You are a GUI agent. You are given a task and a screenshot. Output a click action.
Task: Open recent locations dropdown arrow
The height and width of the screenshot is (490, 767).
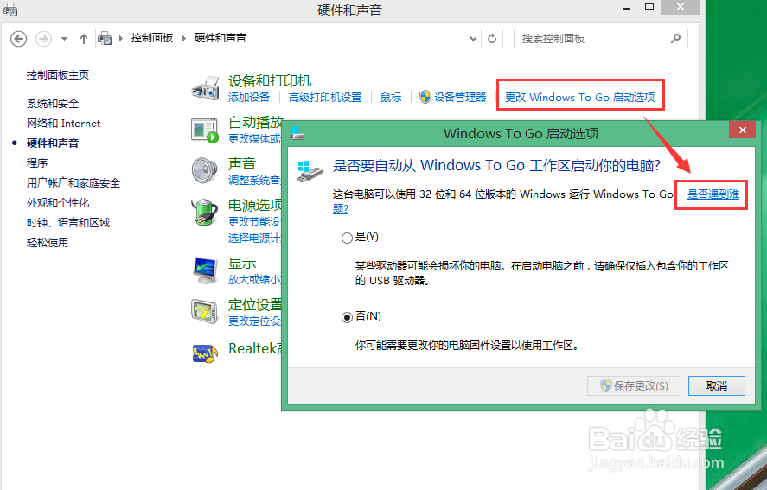tap(64, 39)
